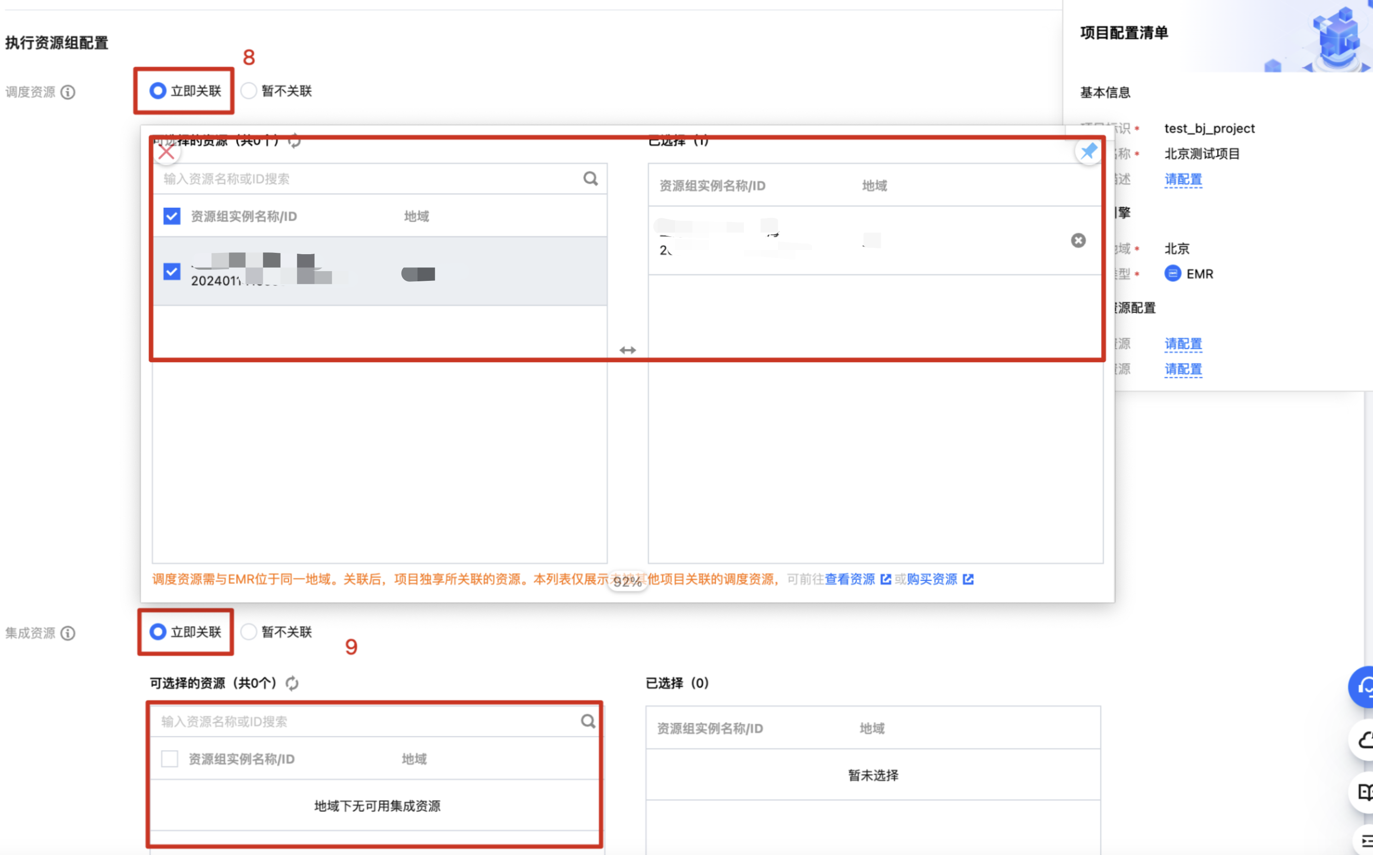This screenshot has height=855, width=1373.
Task: Click info icon next to 调度资源 label
Action: point(68,92)
